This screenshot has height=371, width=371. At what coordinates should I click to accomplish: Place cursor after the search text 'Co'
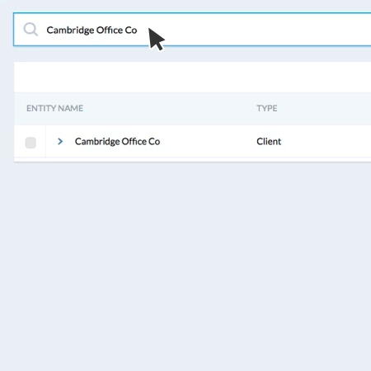[x=138, y=30]
